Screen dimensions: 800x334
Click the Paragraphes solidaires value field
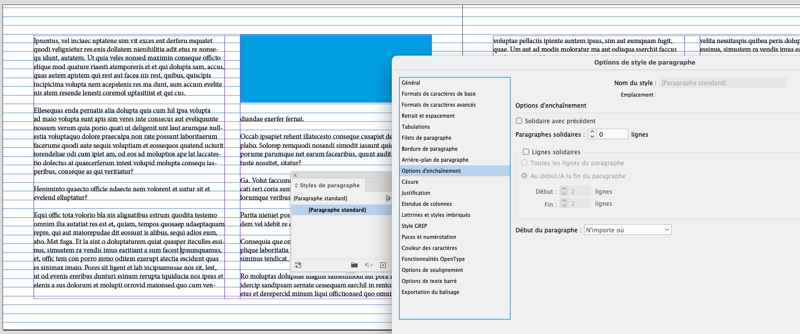(612, 134)
